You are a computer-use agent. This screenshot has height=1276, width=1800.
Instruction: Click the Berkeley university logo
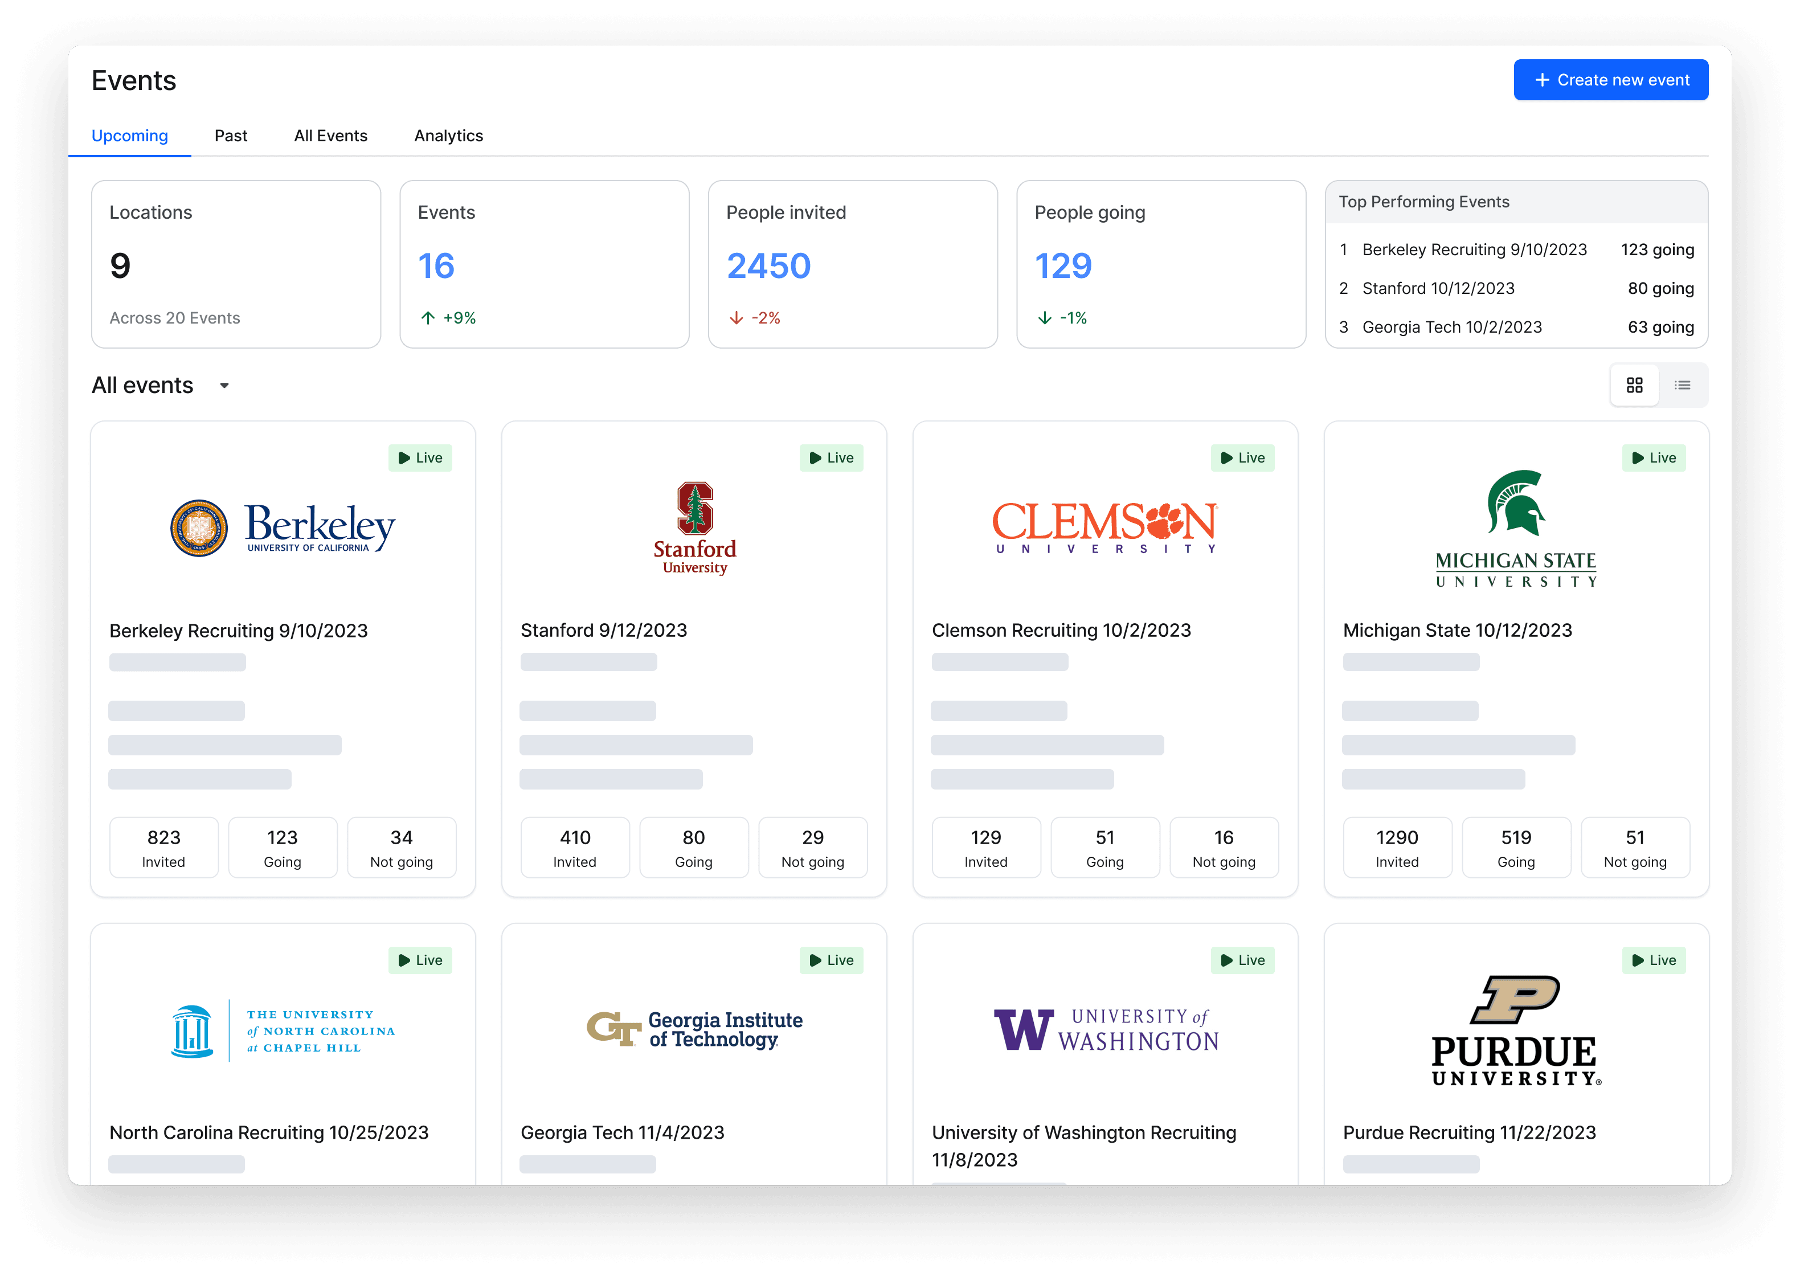[x=283, y=527]
